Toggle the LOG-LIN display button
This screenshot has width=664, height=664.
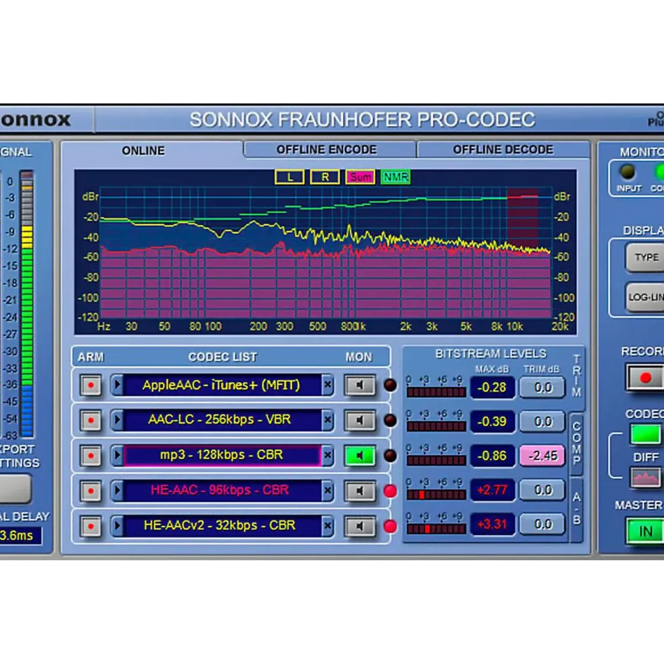[x=645, y=297]
